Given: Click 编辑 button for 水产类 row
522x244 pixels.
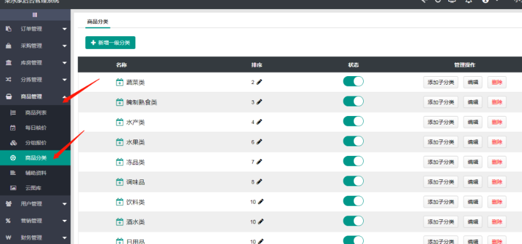Looking at the screenshot, I should [x=472, y=122].
